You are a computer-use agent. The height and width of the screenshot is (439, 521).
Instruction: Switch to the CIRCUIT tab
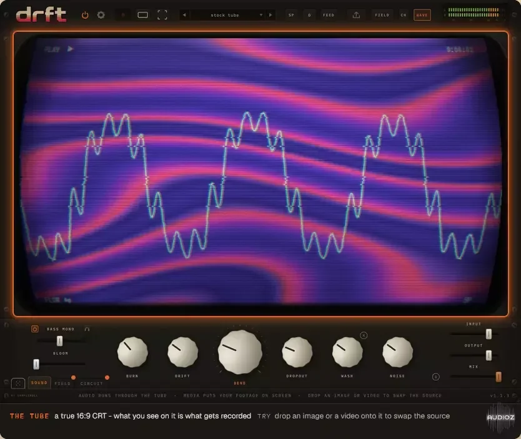92,383
